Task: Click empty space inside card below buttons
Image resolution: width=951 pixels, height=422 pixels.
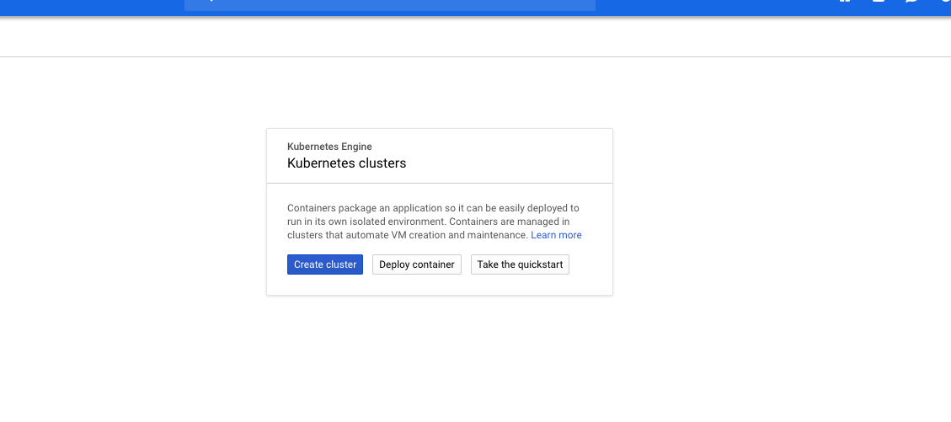Action: click(439, 285)
